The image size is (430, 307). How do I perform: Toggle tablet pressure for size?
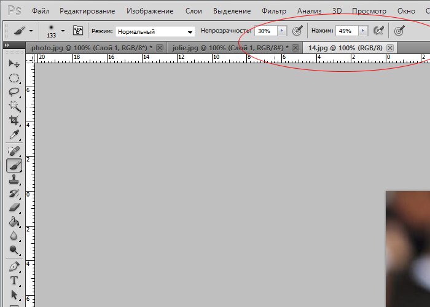(399, 31)
